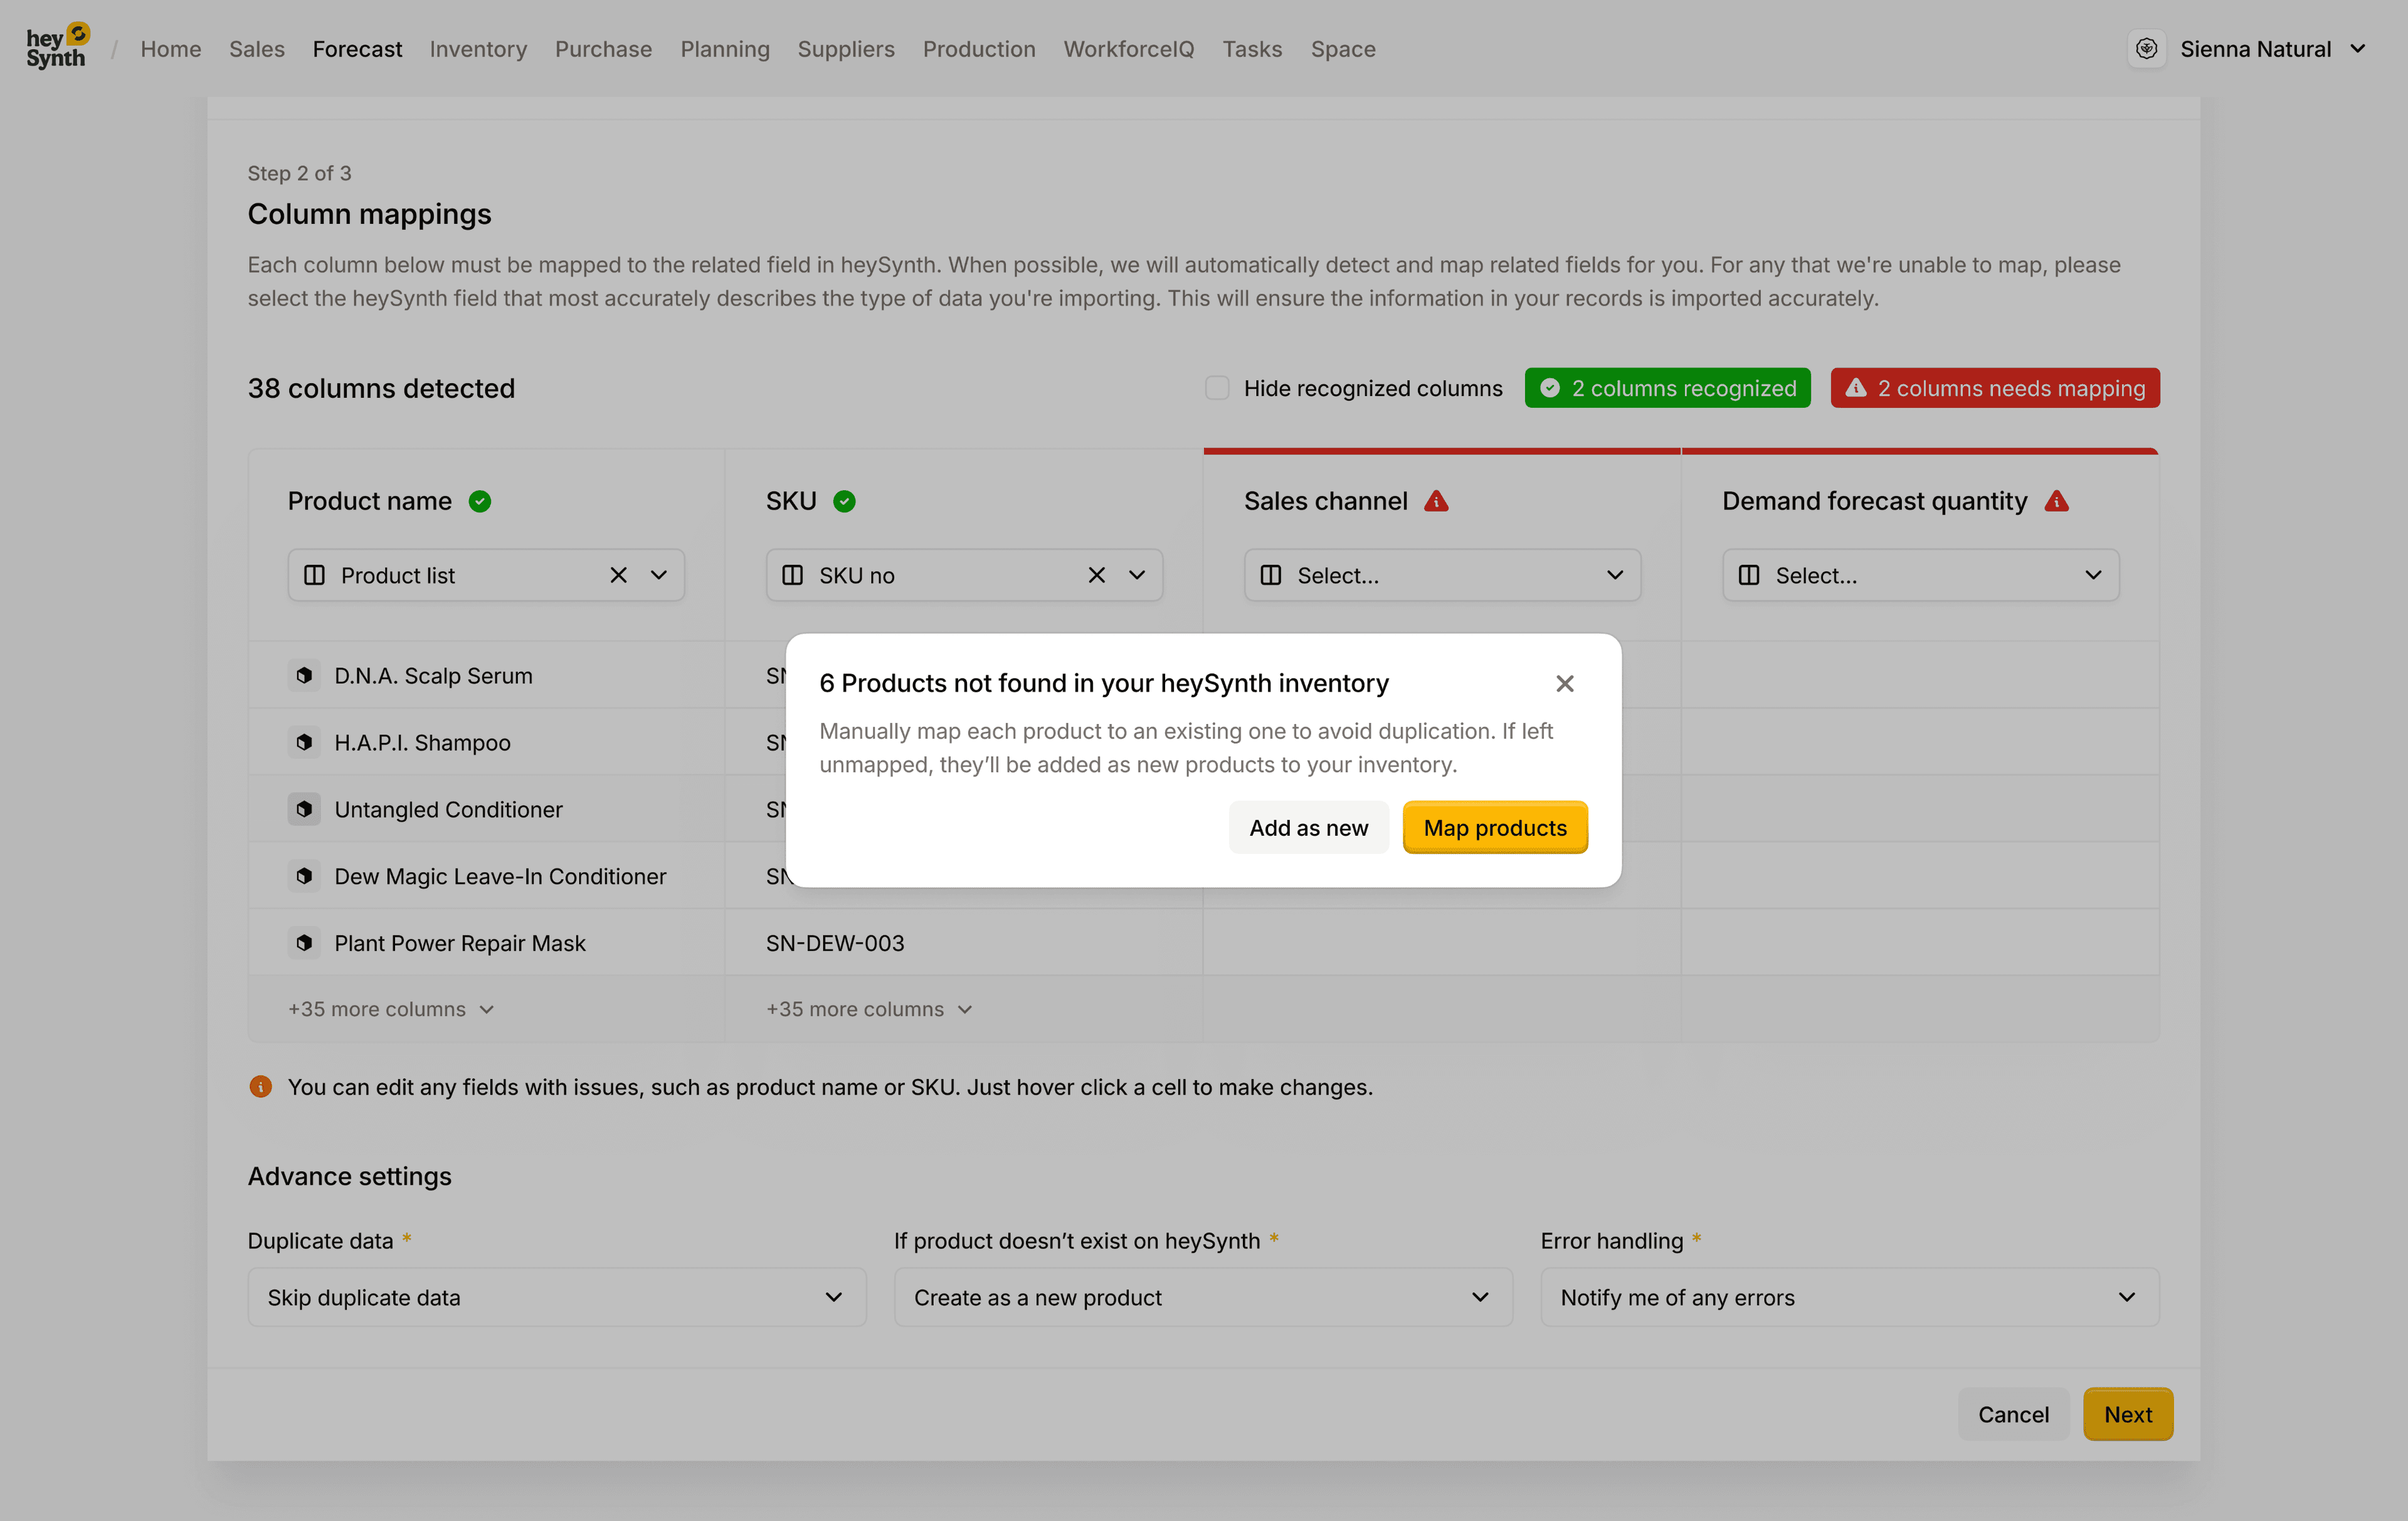Click the Plant Power Repair Mask cell
The height and width of the screenshot is (1521, 2408).
tap(460, 943)
